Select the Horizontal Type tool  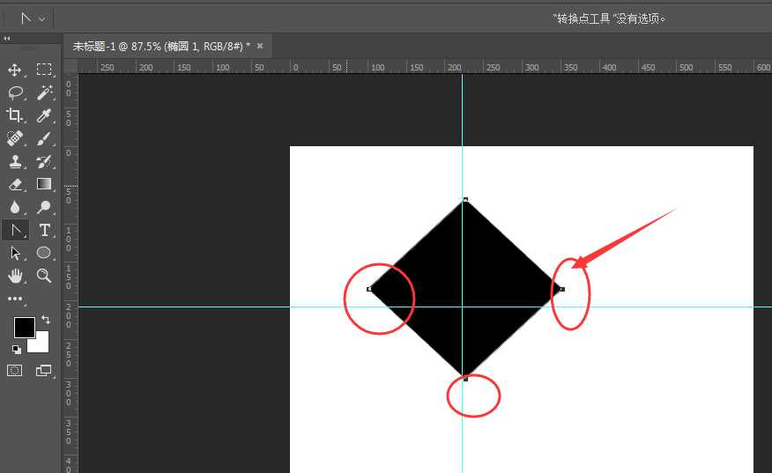[x=44, y=230]
